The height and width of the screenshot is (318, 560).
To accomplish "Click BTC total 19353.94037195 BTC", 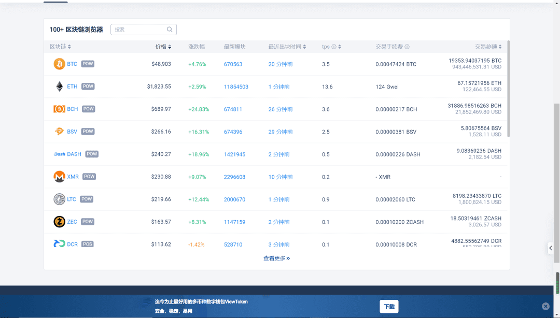I will tap(475, 61).
